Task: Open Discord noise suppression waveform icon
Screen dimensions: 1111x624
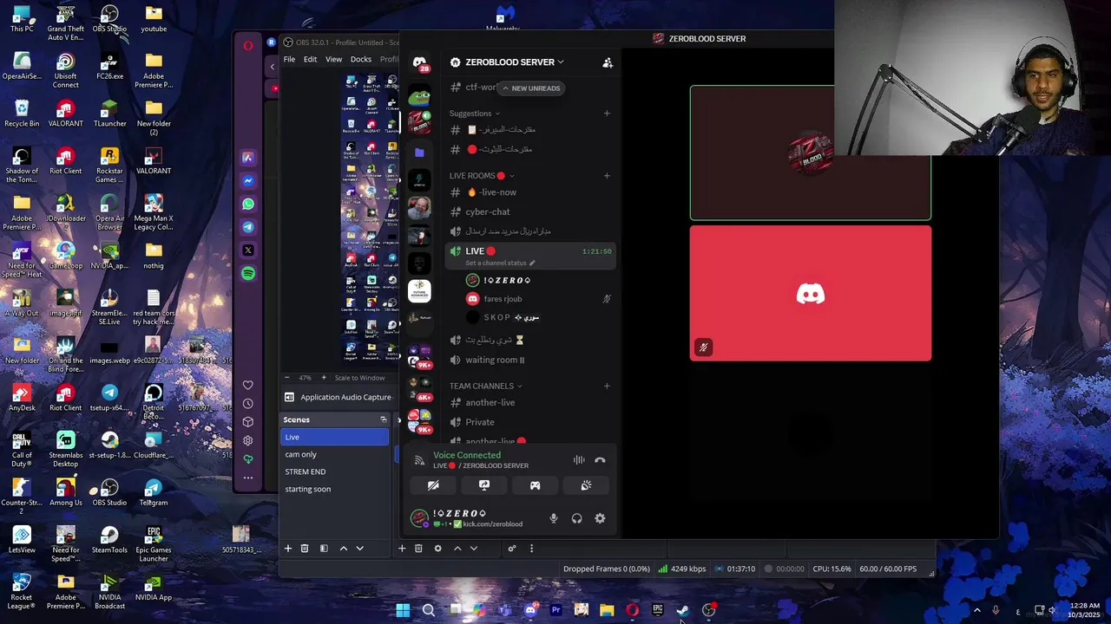Action: click(579, 460)
